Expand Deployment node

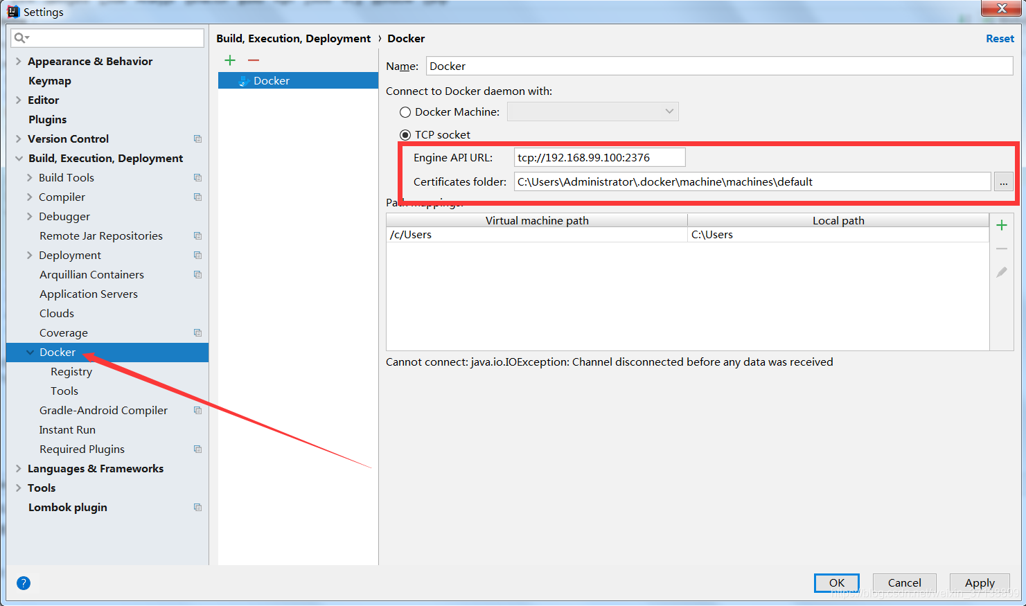[30, 256]
